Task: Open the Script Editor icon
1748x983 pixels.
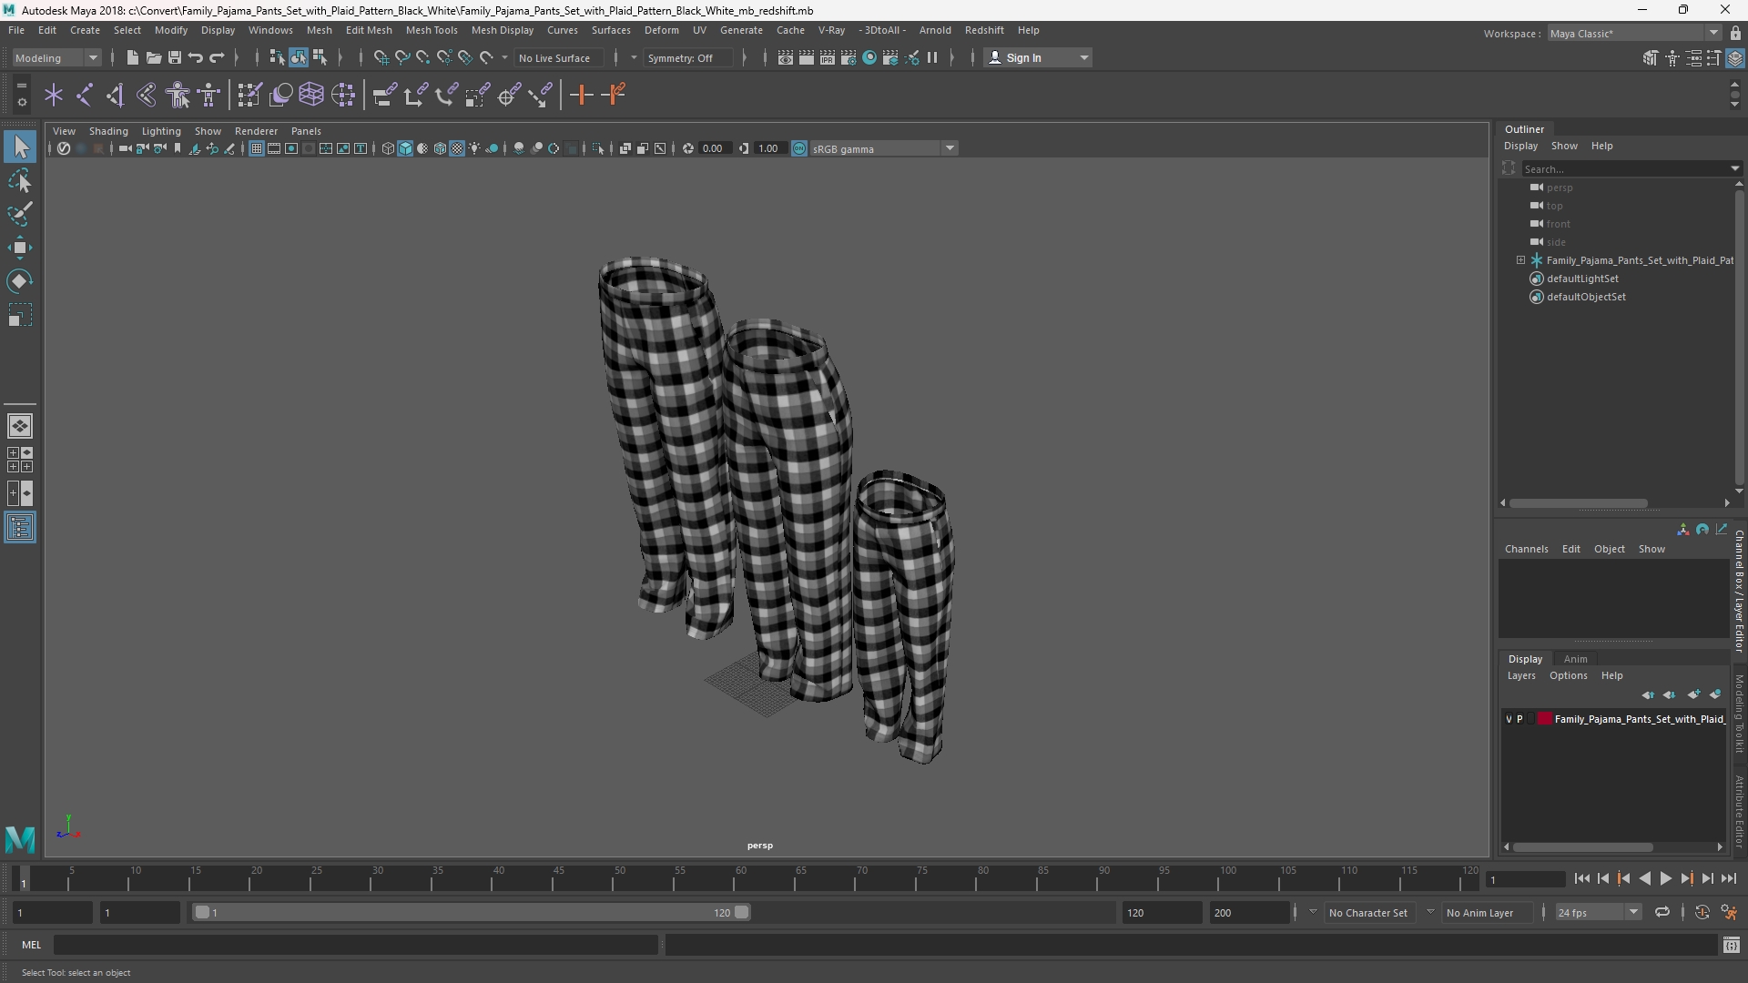Action: click(x=1731, y=946)
